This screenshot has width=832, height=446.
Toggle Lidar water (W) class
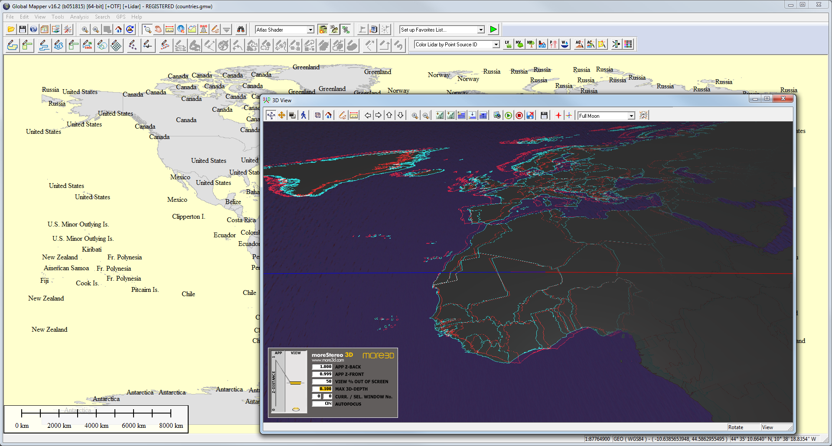564,44
